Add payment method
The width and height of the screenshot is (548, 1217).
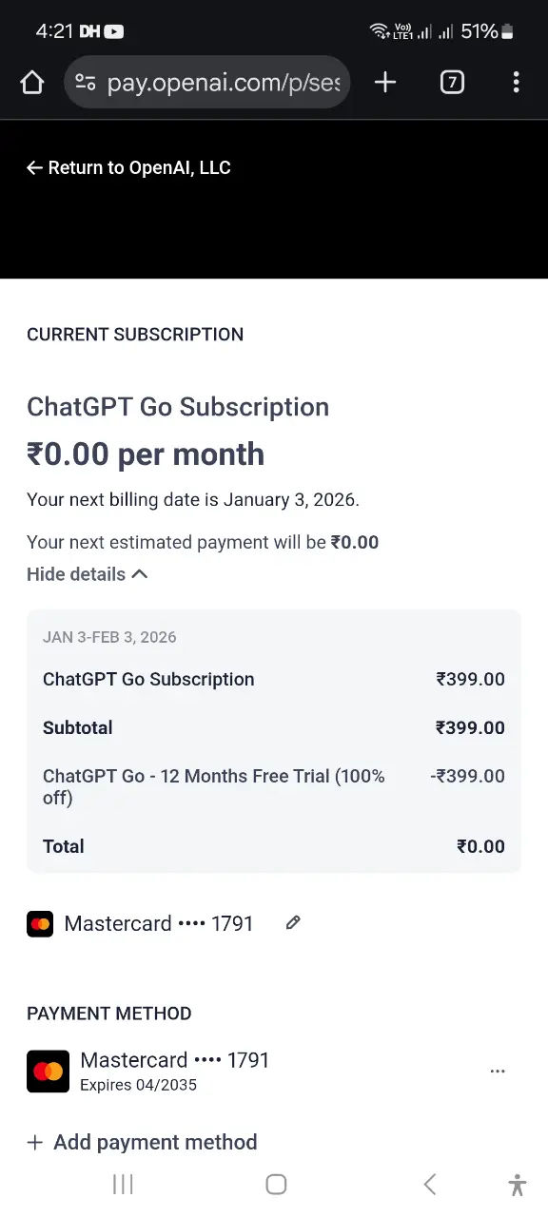(143, 1142)
